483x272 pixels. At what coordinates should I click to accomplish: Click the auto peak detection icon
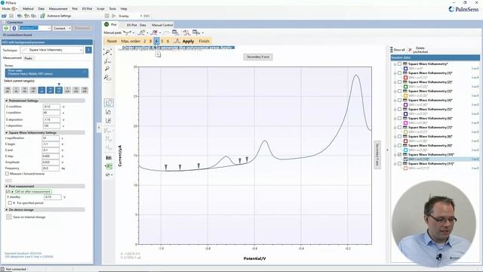click(141, 32)
